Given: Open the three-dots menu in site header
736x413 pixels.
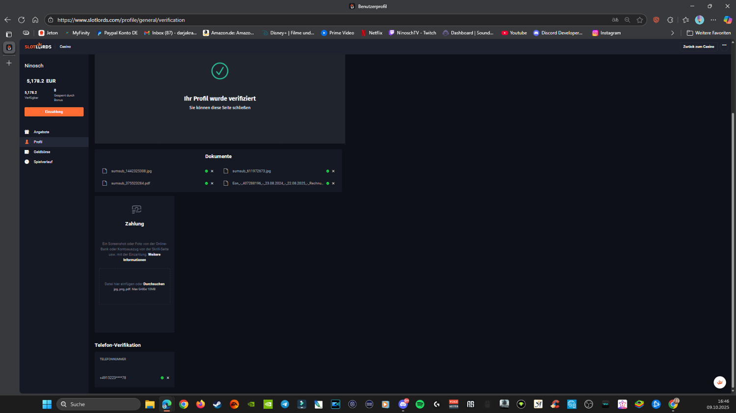Looking at the screenshot, I should [x=724, y=46].
